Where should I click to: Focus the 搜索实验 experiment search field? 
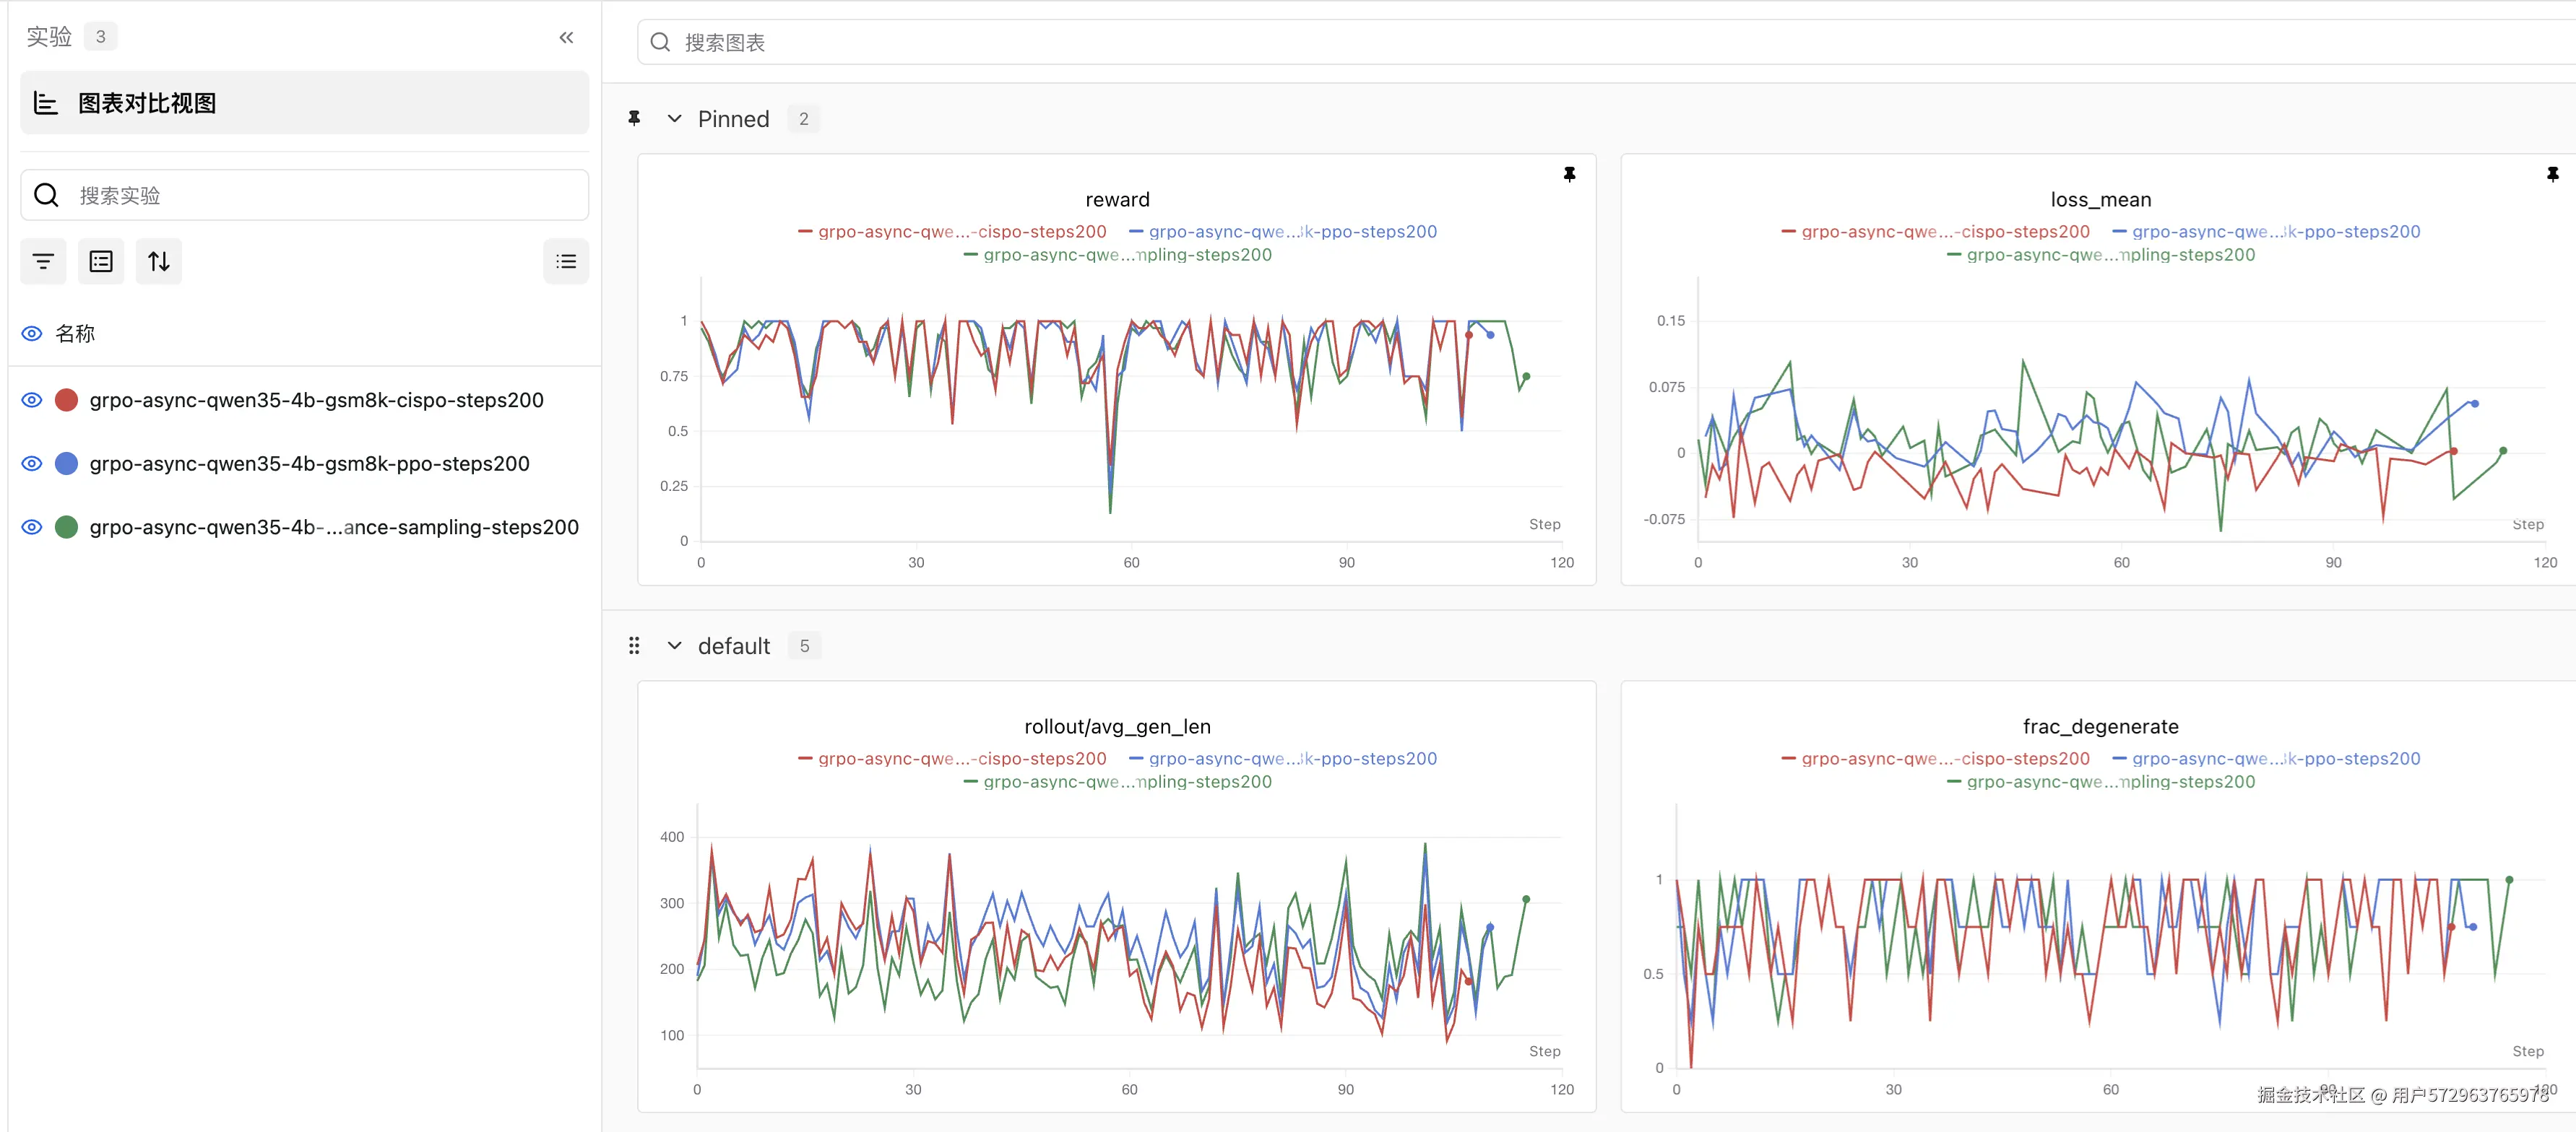(304, 195)
